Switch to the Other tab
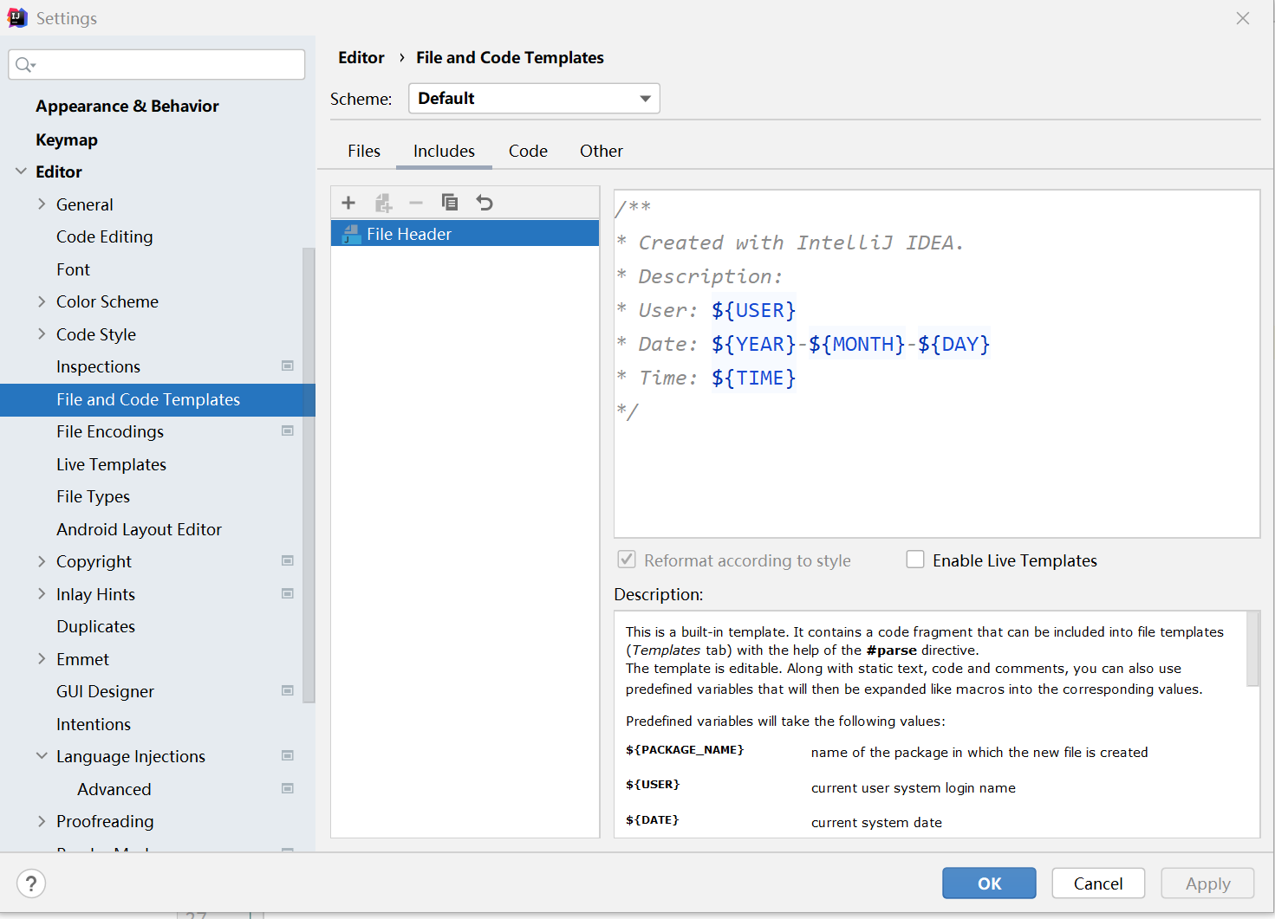The height and width of the screenshot is (919, 1275). click(x=602, y=151)
